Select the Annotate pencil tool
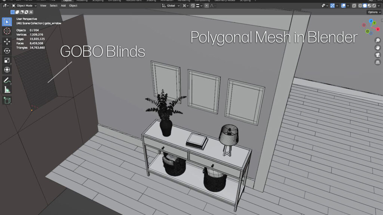The width and height of the screenshot is (383, 215). pos(7,80)
